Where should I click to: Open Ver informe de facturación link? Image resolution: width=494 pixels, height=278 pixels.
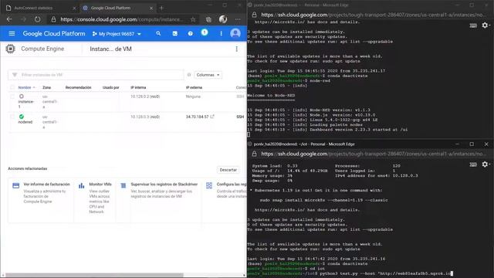(46, 184)
